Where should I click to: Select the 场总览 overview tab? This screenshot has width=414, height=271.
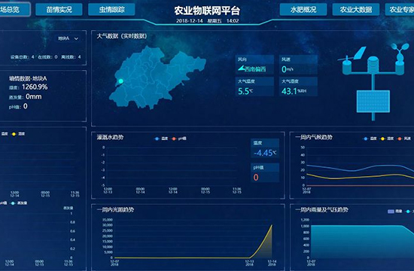[x=14, y=10]
